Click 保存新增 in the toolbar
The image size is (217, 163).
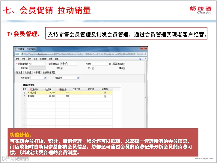tap(43, 59)
